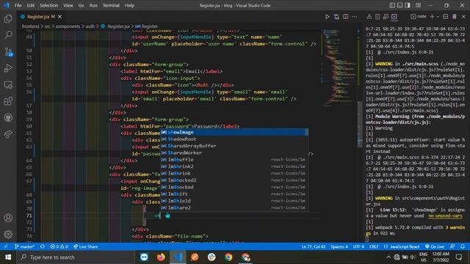Image resolution: width=470 pixels, height=264 pixels.
Task: Select the node terminal instance
Action: coord(419,17)
